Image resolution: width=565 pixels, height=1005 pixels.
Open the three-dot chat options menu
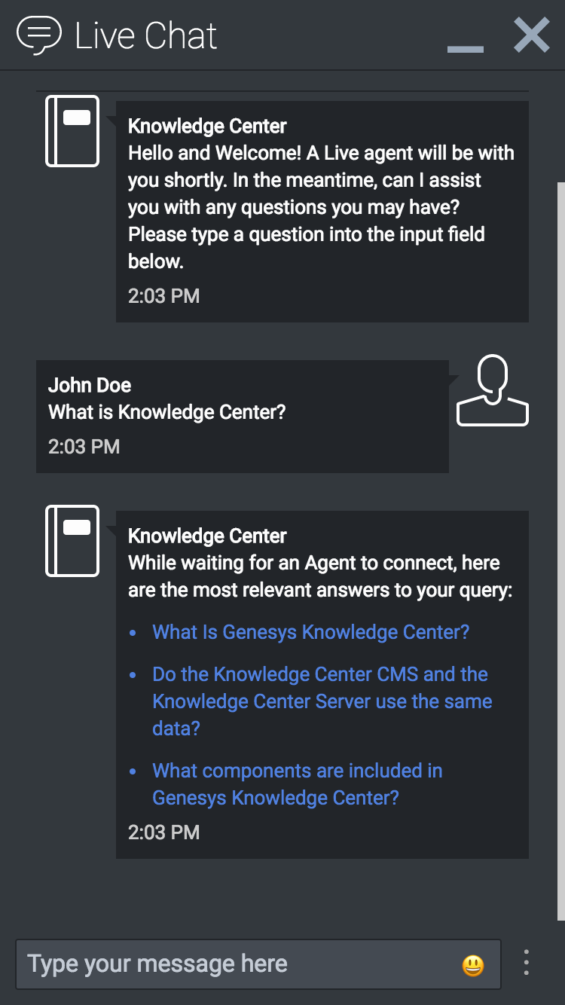point(526,963)
